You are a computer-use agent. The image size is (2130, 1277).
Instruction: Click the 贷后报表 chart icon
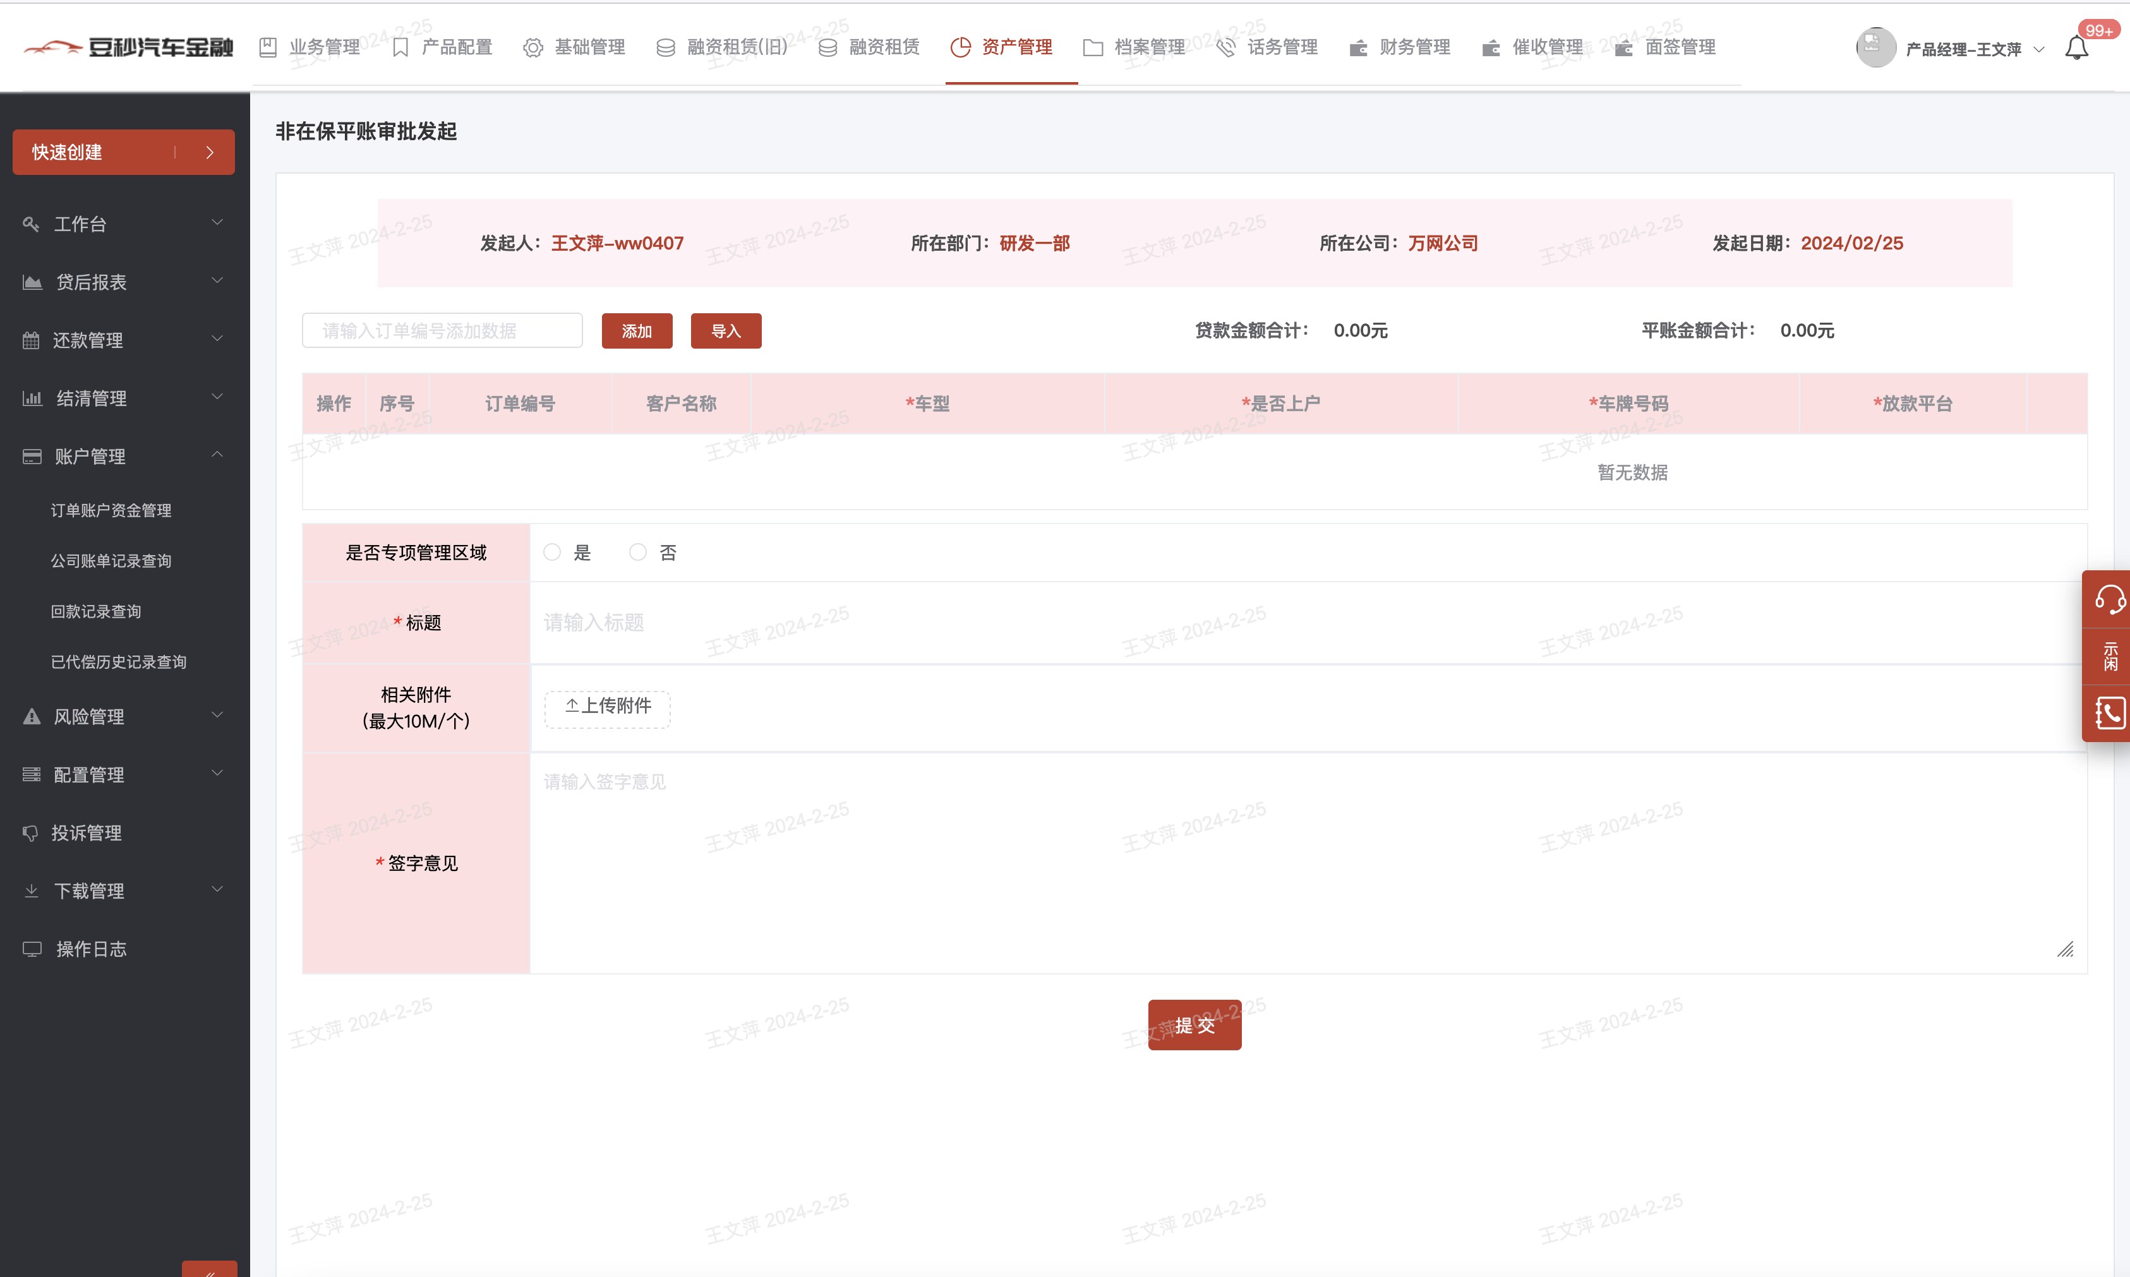[x=32, y=282]
